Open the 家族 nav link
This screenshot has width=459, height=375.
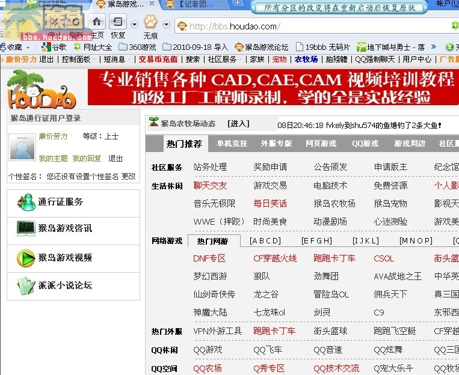coord(257,59)
